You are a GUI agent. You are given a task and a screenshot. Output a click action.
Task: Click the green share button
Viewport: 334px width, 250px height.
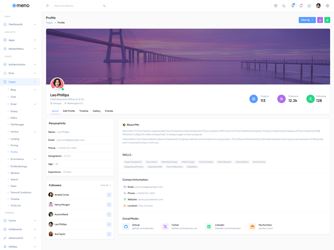coord(327,20)
